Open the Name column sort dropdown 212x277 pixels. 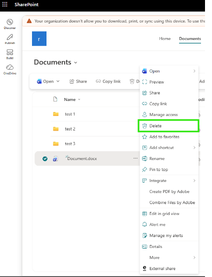tap(79, 99)
